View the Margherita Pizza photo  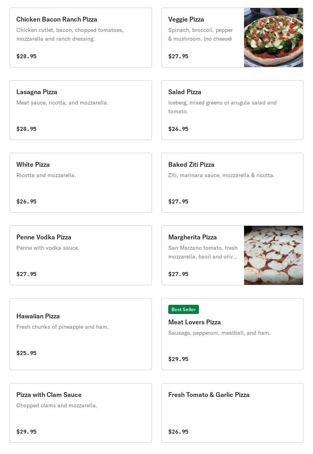(273, 255)
